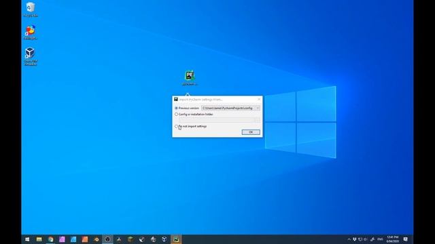
Task: Open the Action Center notifications icon
Action: coord(406,239)
